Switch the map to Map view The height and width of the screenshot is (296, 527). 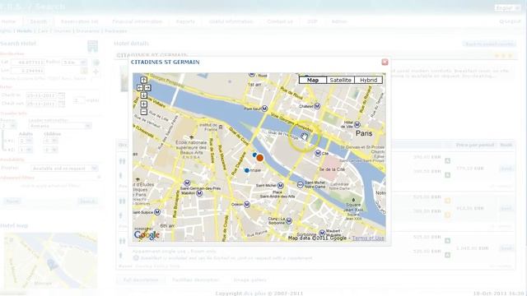313,80
